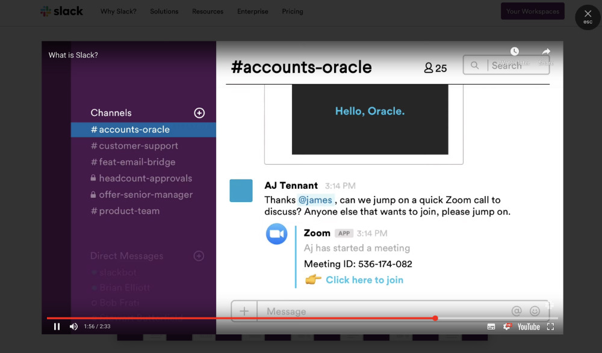Screen dimensions: 602x353
Task: Click the @james mention
Action: tap(315, 200)
